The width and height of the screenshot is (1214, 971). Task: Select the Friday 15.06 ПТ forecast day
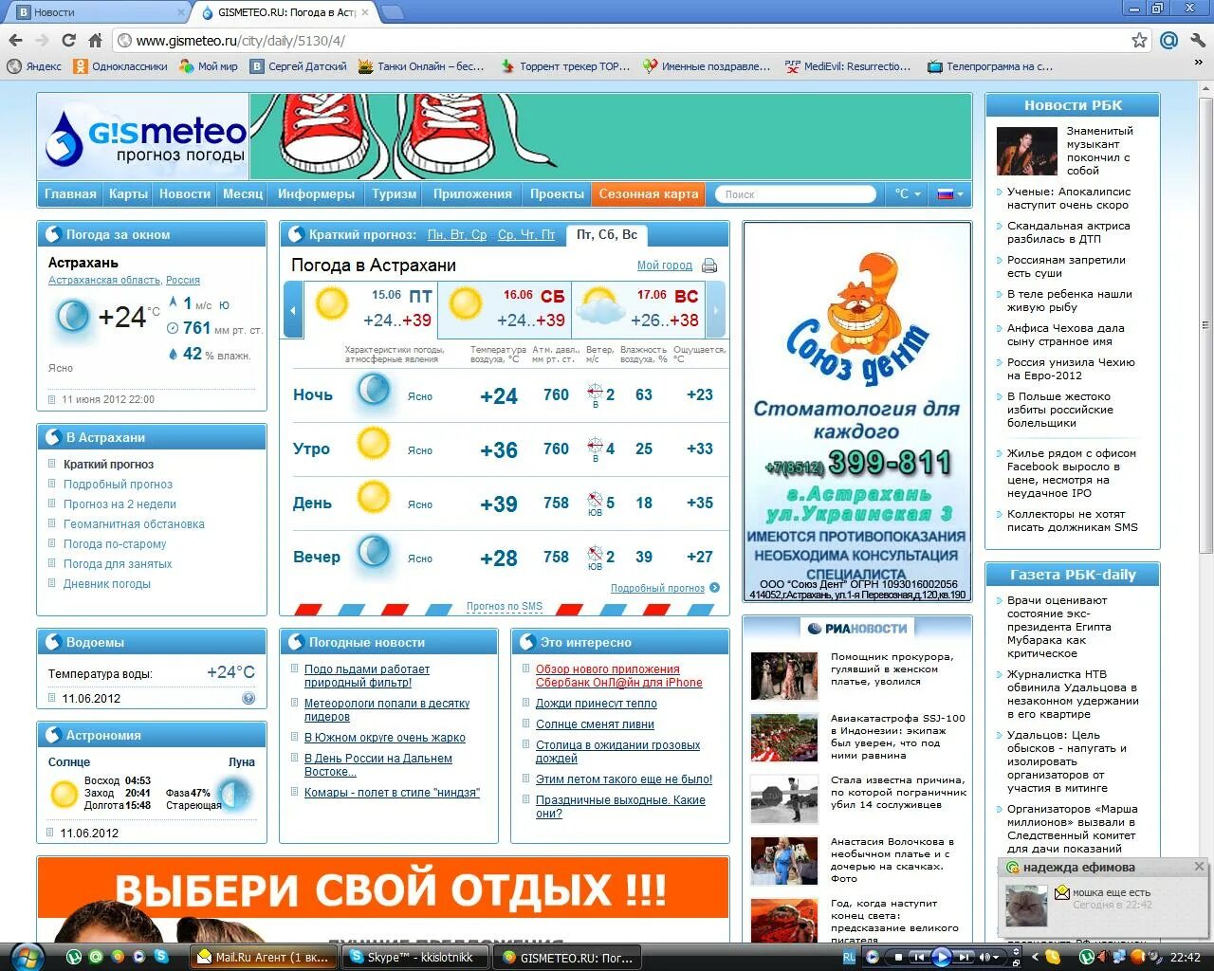pyautogui.click(x=371, y=310)
